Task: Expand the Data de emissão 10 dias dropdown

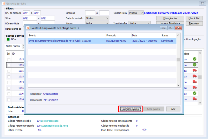Action: click(97, 18)
